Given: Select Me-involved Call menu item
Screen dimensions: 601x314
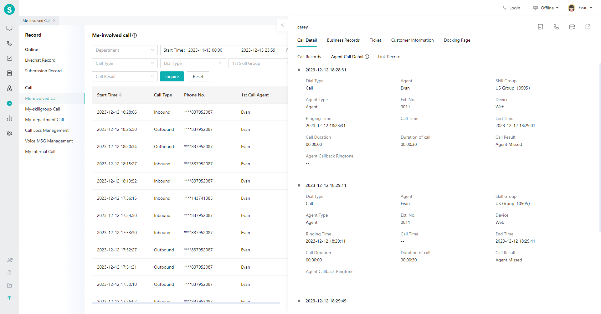Looking at the screenshot, I should click(x=52, y=98).
